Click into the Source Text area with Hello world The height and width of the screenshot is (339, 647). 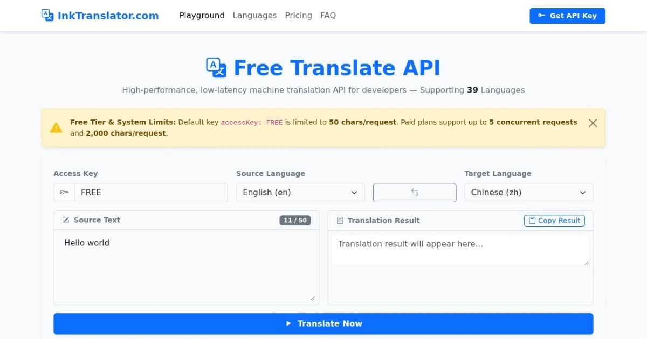186,266
